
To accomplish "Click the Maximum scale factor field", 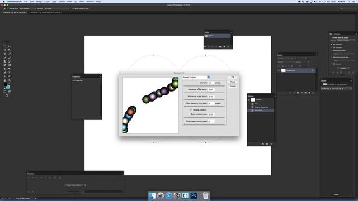I will (211, 97).
